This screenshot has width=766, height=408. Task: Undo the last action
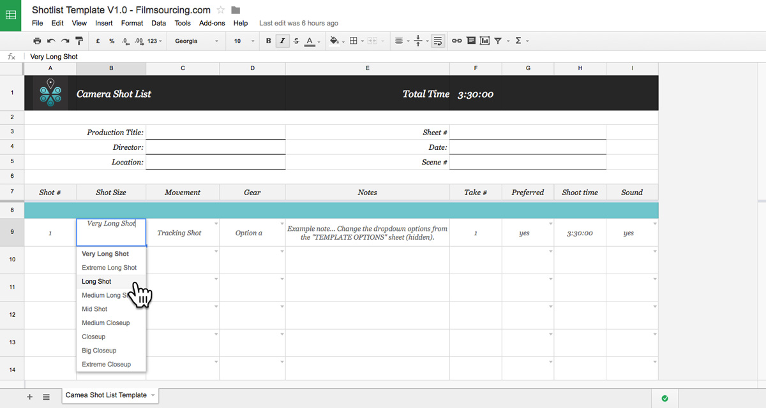(x=51, y=41)
